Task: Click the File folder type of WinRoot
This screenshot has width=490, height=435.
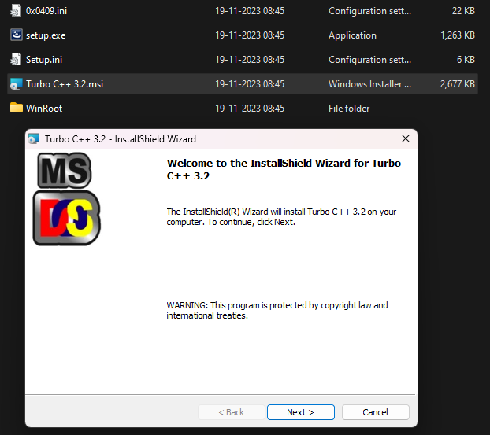Action: pos(349,109)
